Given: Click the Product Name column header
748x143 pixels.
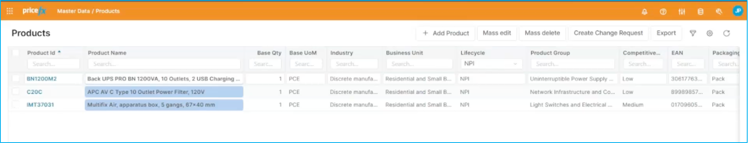Looking at the screenshot, I should 107,53.
